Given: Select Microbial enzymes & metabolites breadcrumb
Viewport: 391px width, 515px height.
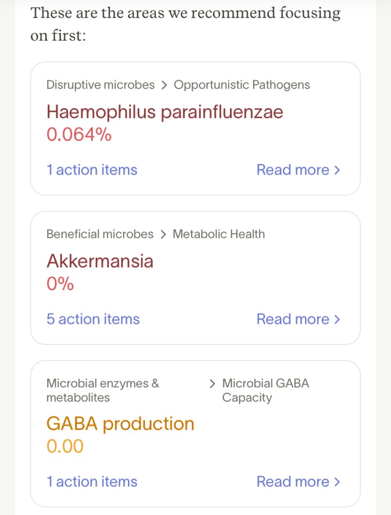Looking at the screenshot, I should (103, 390).
